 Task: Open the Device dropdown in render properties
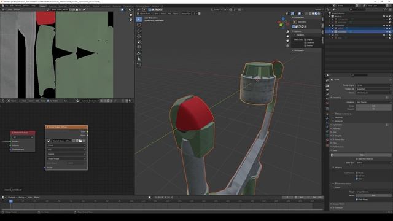pyautogui.click(x=373, y=93)
